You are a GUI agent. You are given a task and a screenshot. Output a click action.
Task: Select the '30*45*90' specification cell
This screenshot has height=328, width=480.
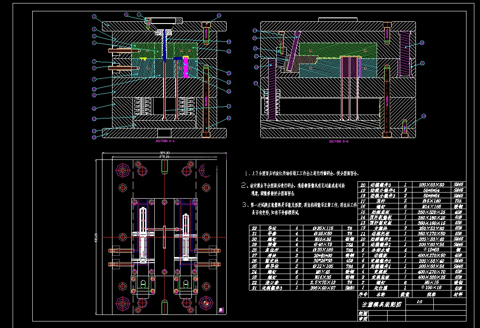click(x=323, y=255)
